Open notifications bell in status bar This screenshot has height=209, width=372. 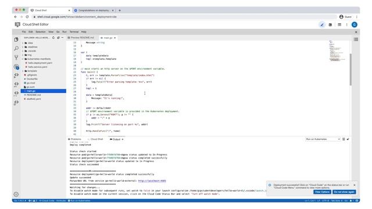351,201
